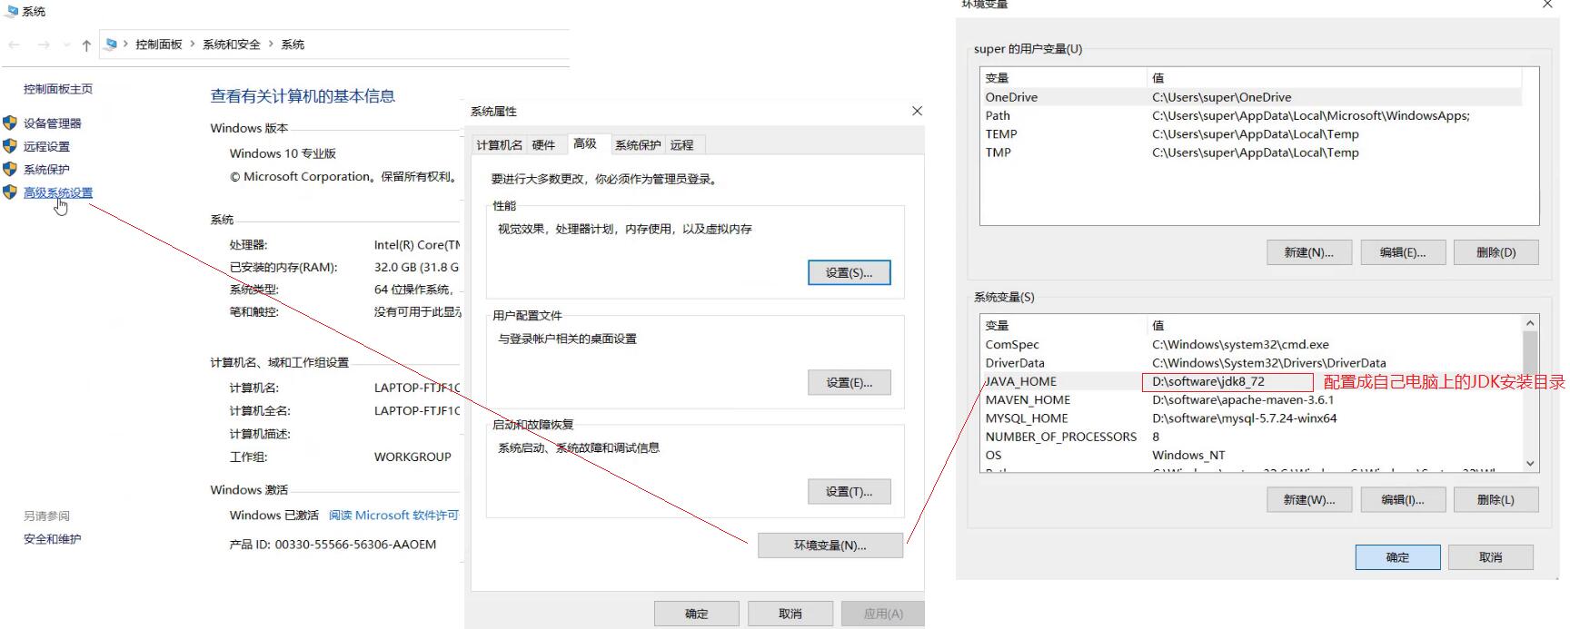Click 编辑(I)... for system variables
The height and width of the screenshot is (629, 1570).
point(1403,499)
